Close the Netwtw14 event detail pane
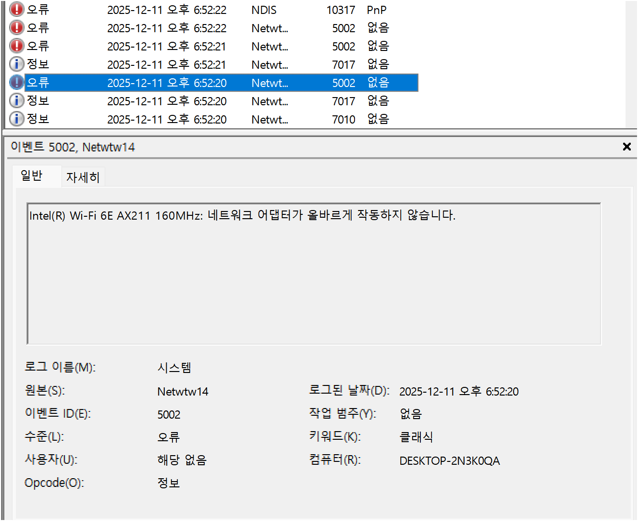The image size is (638, 521). (x=626, y=147)
